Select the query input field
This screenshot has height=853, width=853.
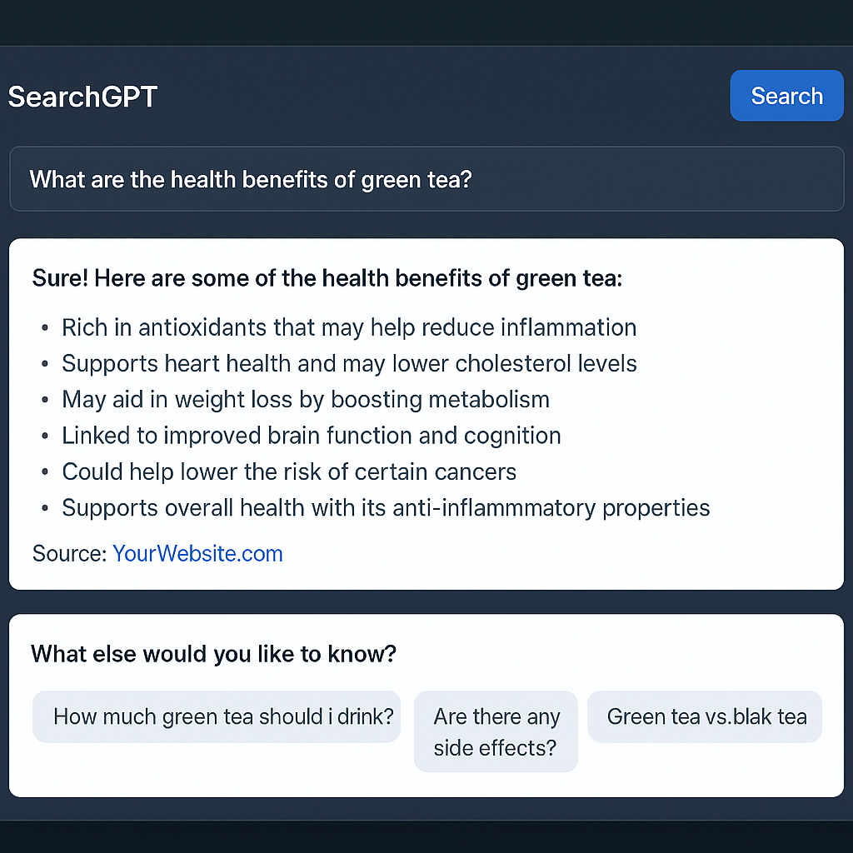point(426,178)
